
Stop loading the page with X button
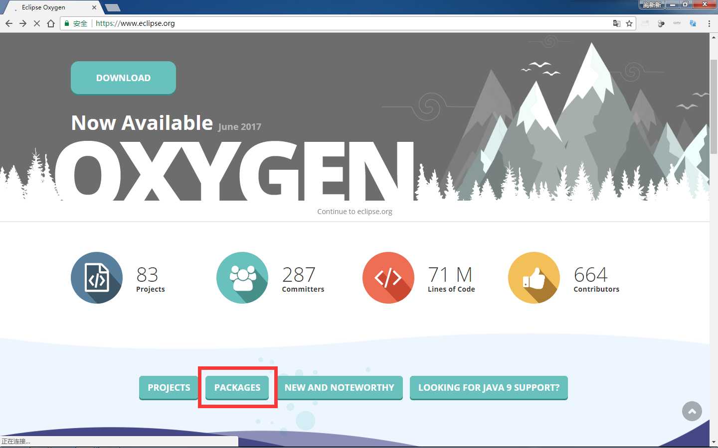[x=37, y=23]
